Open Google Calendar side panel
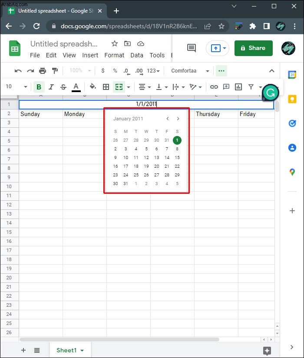Screen dimensions: 304x358 [292, 75]
